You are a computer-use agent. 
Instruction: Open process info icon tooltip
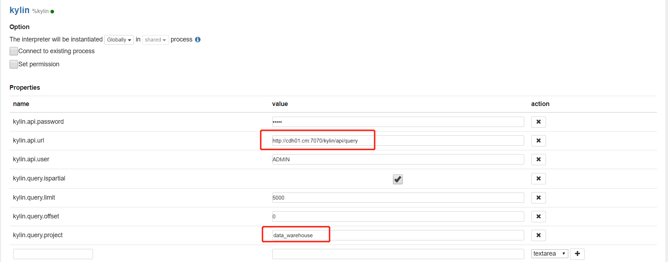(x=198, y=40)
